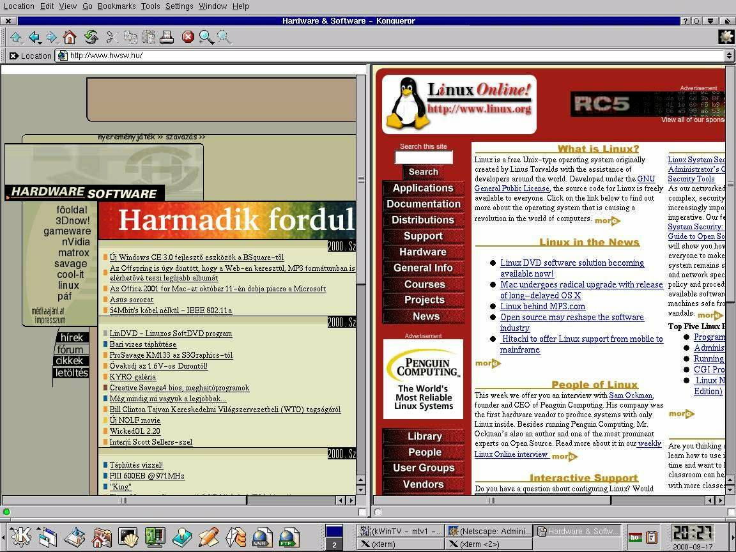
Task: Click the Linux Online Search button
Action: pos(423,172)
